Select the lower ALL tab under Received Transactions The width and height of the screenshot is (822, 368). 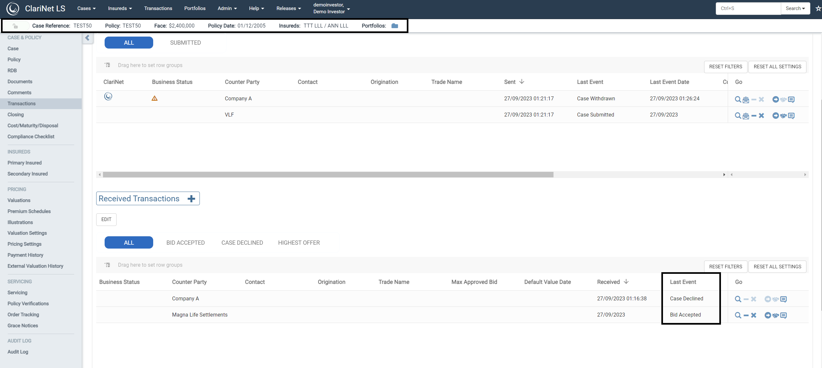[x=129, y=243]
